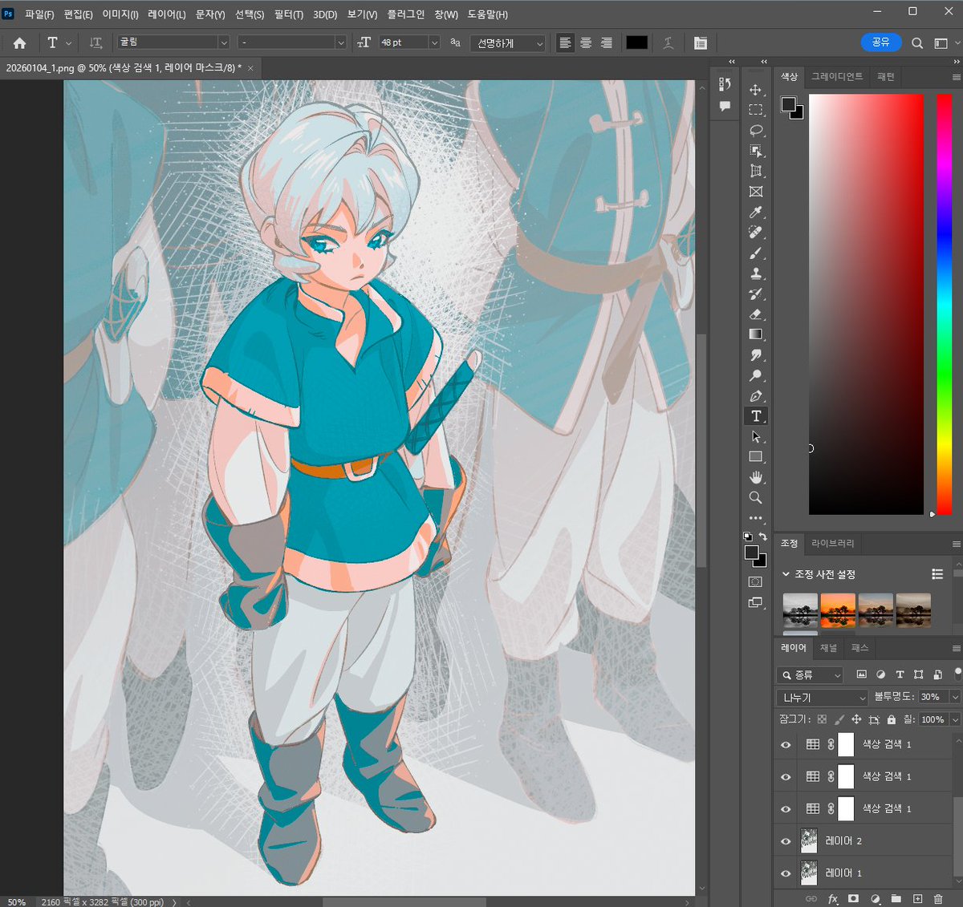The image size is (963, 907).
Task: Open blend mode dropdown 나누기
Action: [x=823, y=698]
